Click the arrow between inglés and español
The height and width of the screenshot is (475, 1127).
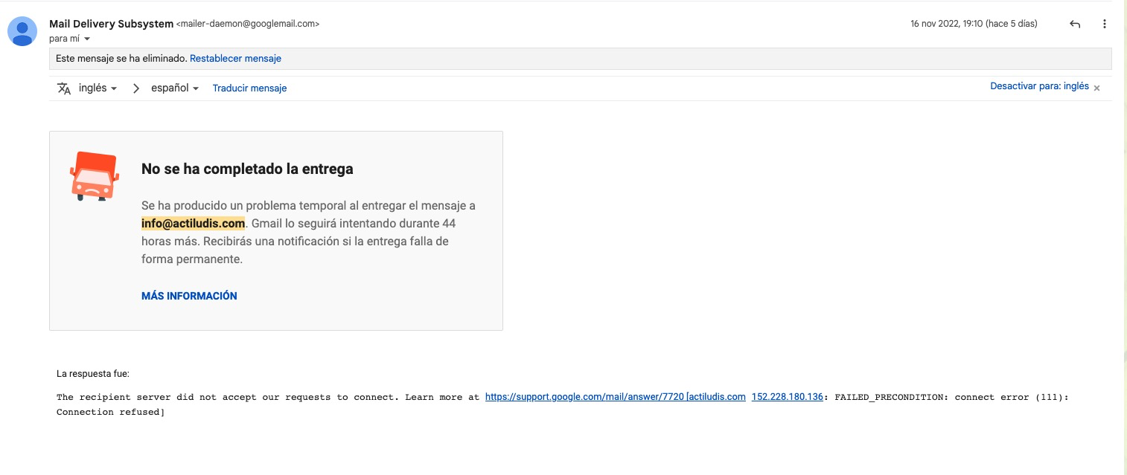(x=135, y=88)
